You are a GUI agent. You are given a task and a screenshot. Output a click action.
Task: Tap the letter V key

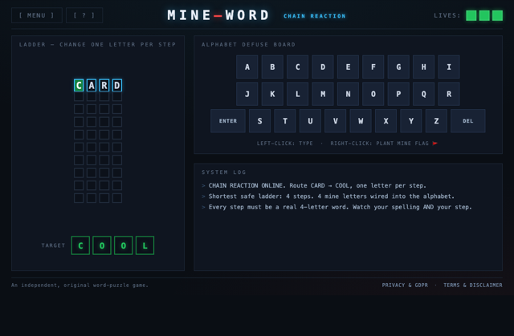(x=336, y=121)
